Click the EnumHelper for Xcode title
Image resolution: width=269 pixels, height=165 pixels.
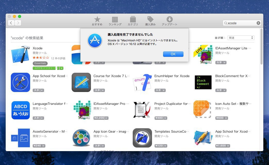click(x=172, y=76)
